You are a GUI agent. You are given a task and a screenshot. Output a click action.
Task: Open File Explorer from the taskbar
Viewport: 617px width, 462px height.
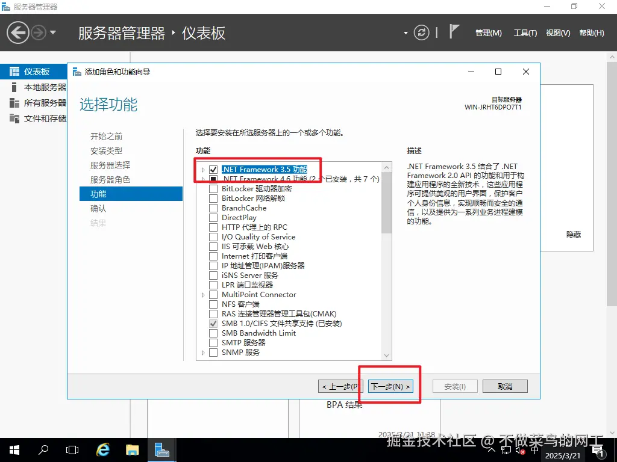click(x=132, y=449)
